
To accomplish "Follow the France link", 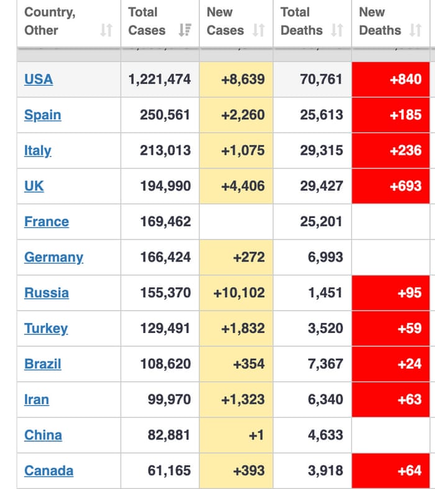I will 47,222.
